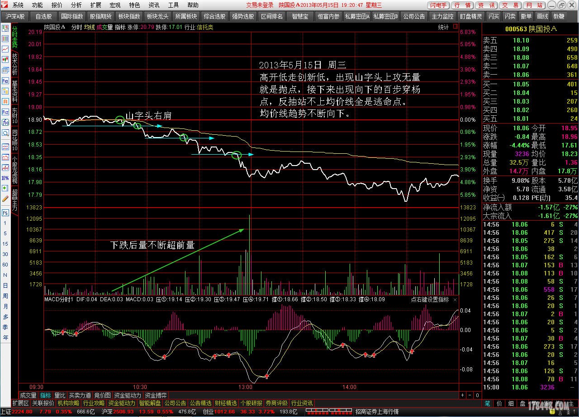Click the 0 reset button below MACD
Screen dimensions: 579x417
pos(477,395)
